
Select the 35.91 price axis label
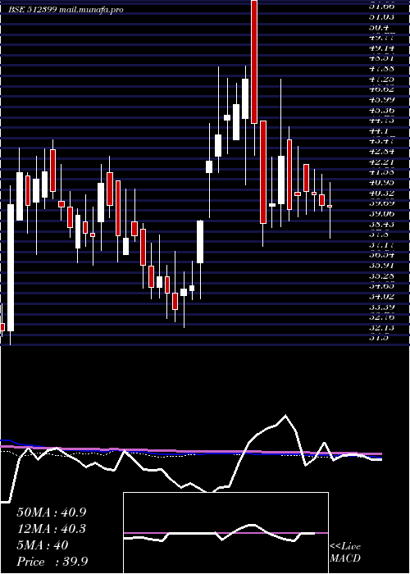point(382,266)
